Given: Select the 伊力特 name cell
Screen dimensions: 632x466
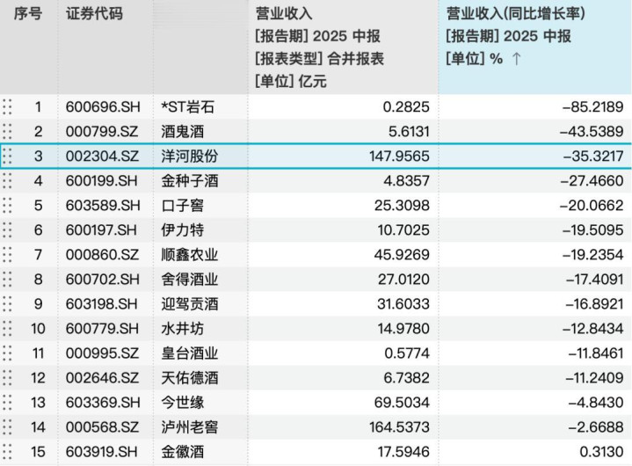Looking at the screenshot, I should click(183, 229).
